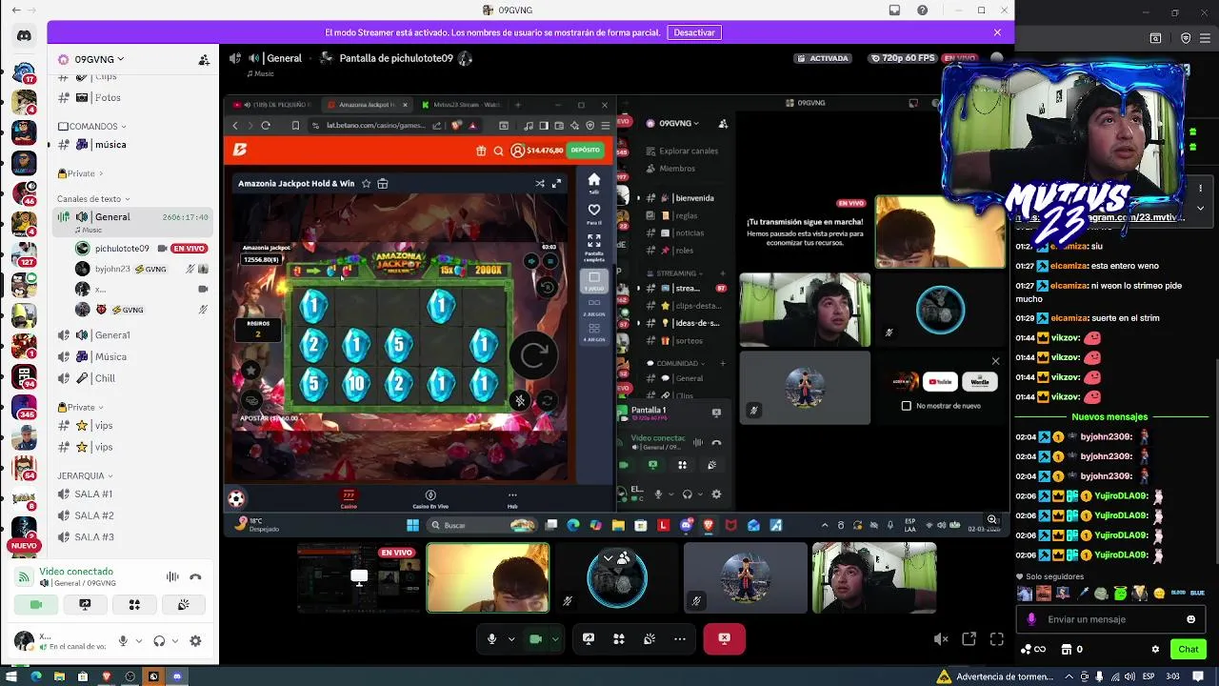Pop out the stream into a separate window
Viewport: 1219px width, 686px height.
969,639
